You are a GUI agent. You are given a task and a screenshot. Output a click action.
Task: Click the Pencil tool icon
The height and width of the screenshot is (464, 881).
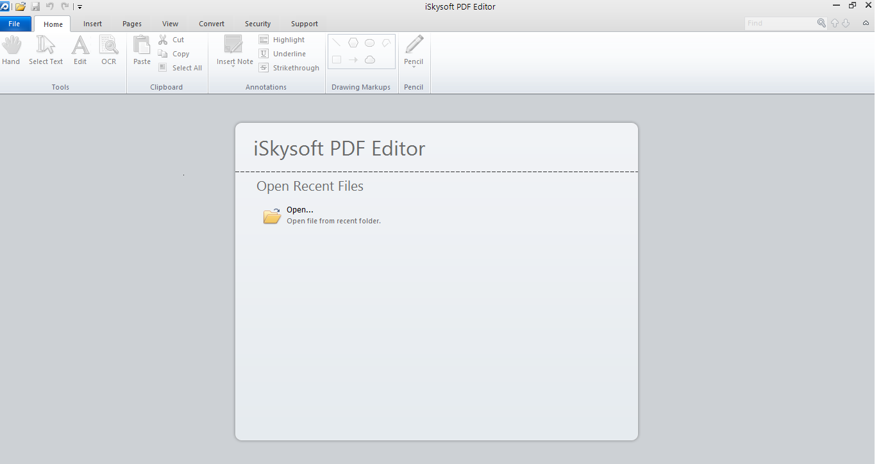pos(414,45)
